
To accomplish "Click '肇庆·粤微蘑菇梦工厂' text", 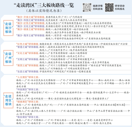I will [97, 99].
